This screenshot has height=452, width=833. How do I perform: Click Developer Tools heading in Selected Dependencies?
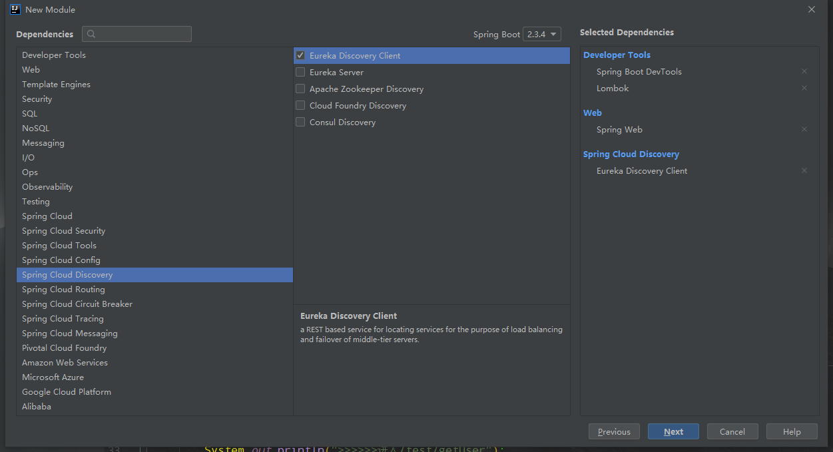[x=617, y=55]
